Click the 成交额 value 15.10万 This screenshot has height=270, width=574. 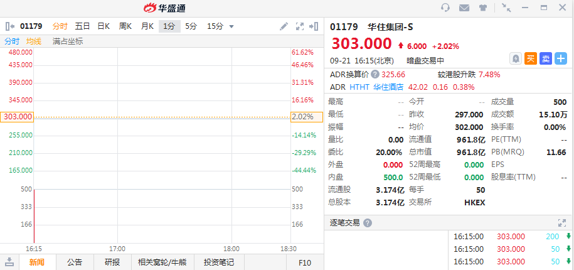pos(553,115)
